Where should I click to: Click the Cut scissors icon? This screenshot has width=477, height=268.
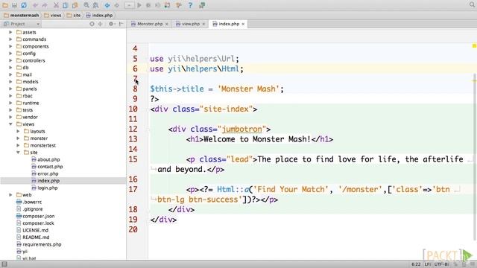coord(56,5)
